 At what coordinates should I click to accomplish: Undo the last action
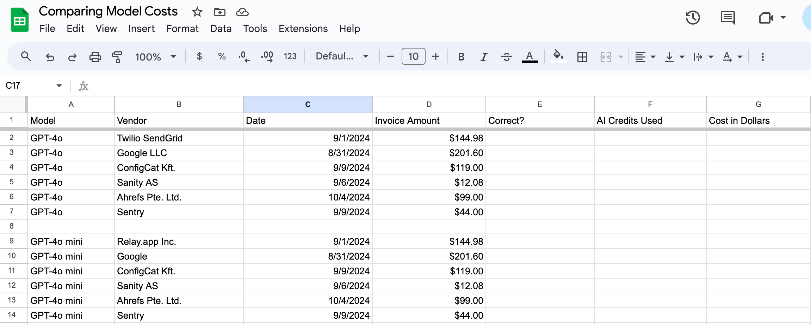click(50, 57)
